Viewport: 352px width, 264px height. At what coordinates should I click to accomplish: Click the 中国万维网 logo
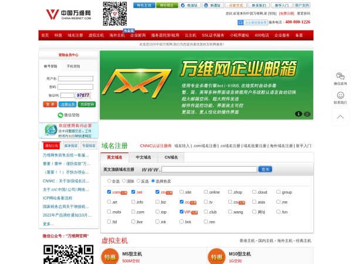tap(68, 14)
